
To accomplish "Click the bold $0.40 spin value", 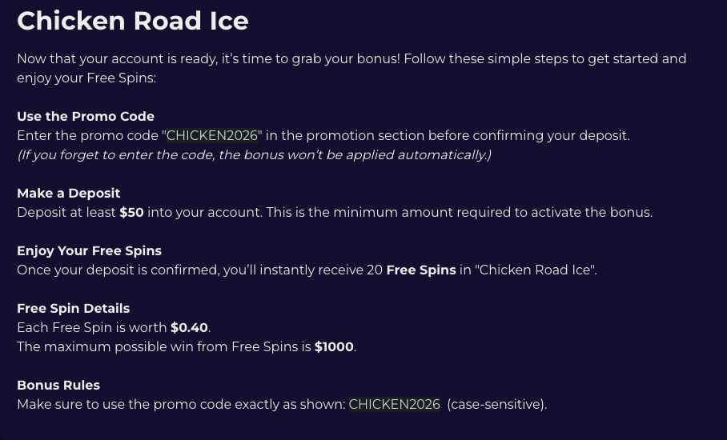I will [x=189, y=328].
